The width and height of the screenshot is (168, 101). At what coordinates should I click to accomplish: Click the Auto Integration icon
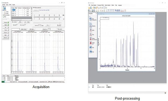click(x=91, y=19)
